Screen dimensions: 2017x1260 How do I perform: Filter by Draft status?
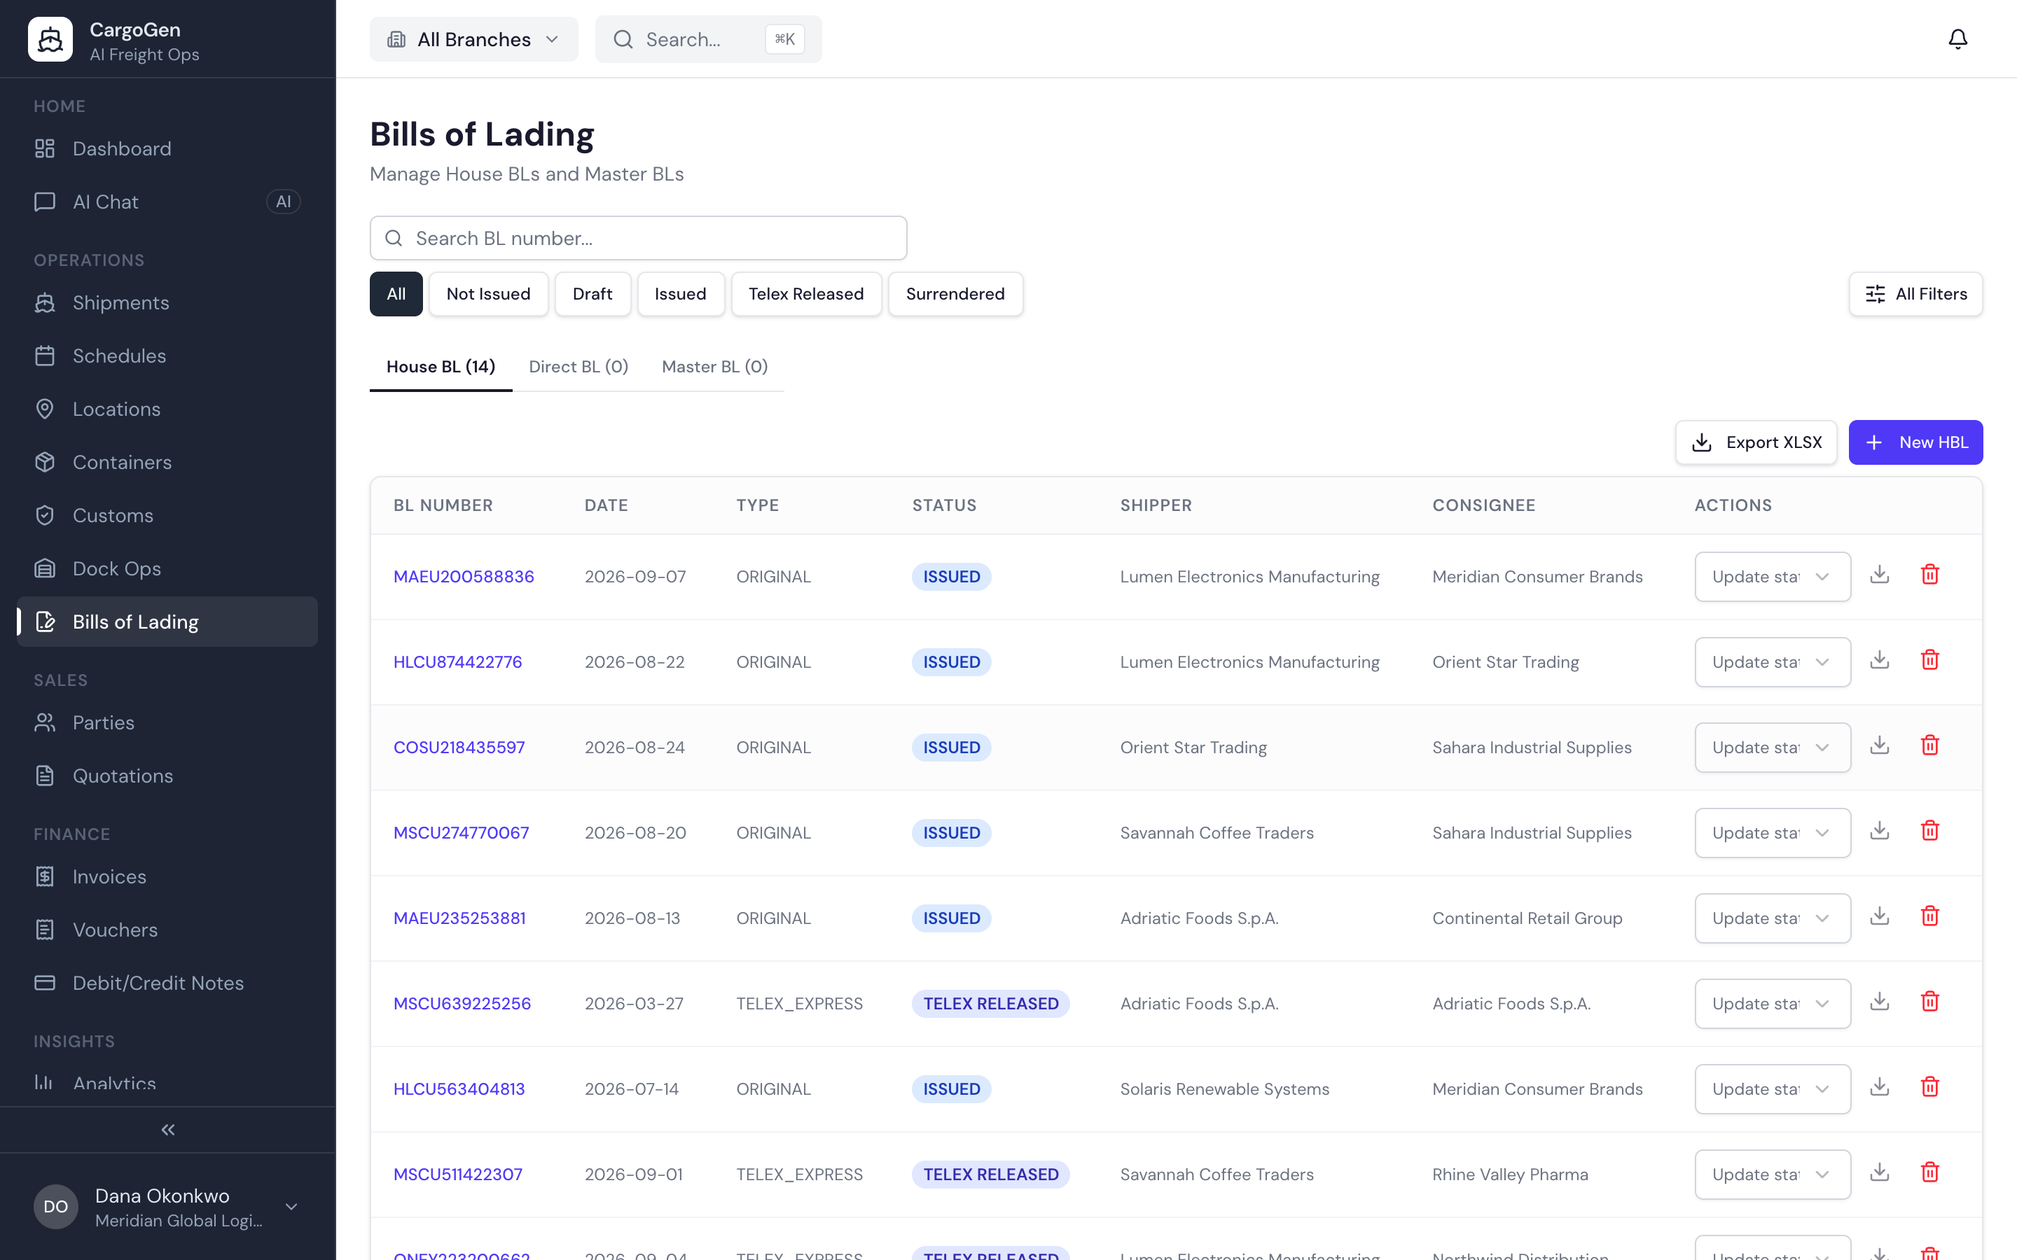592,294
